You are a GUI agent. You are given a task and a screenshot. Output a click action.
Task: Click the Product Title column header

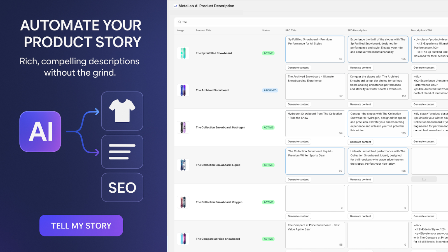(x=204, y=31)
